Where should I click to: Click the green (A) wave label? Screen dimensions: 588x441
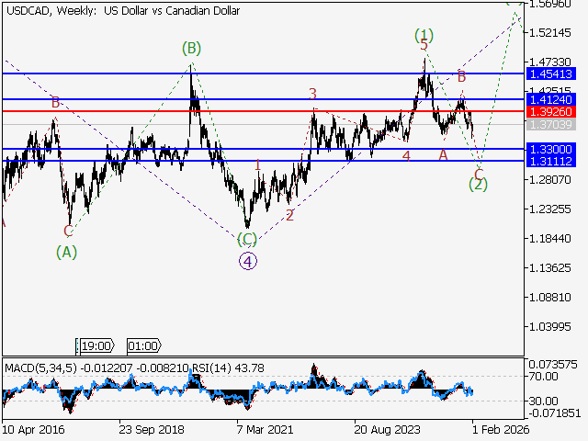point(65,251)
